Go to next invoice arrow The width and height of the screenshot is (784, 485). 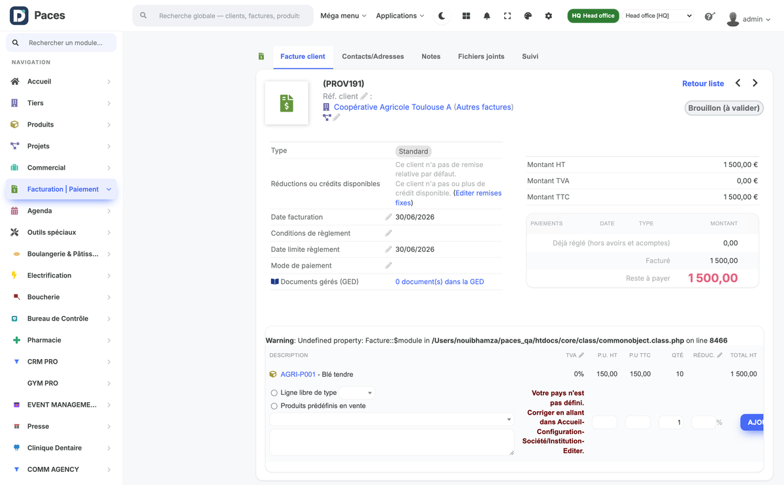coord(755,83)
